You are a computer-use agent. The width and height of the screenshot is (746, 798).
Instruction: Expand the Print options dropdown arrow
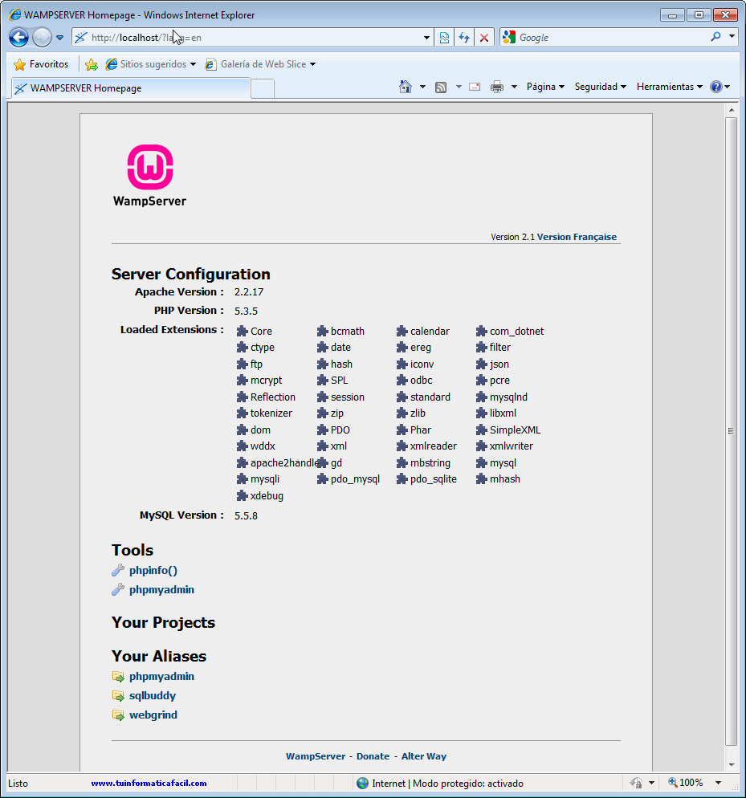(514, 87)
